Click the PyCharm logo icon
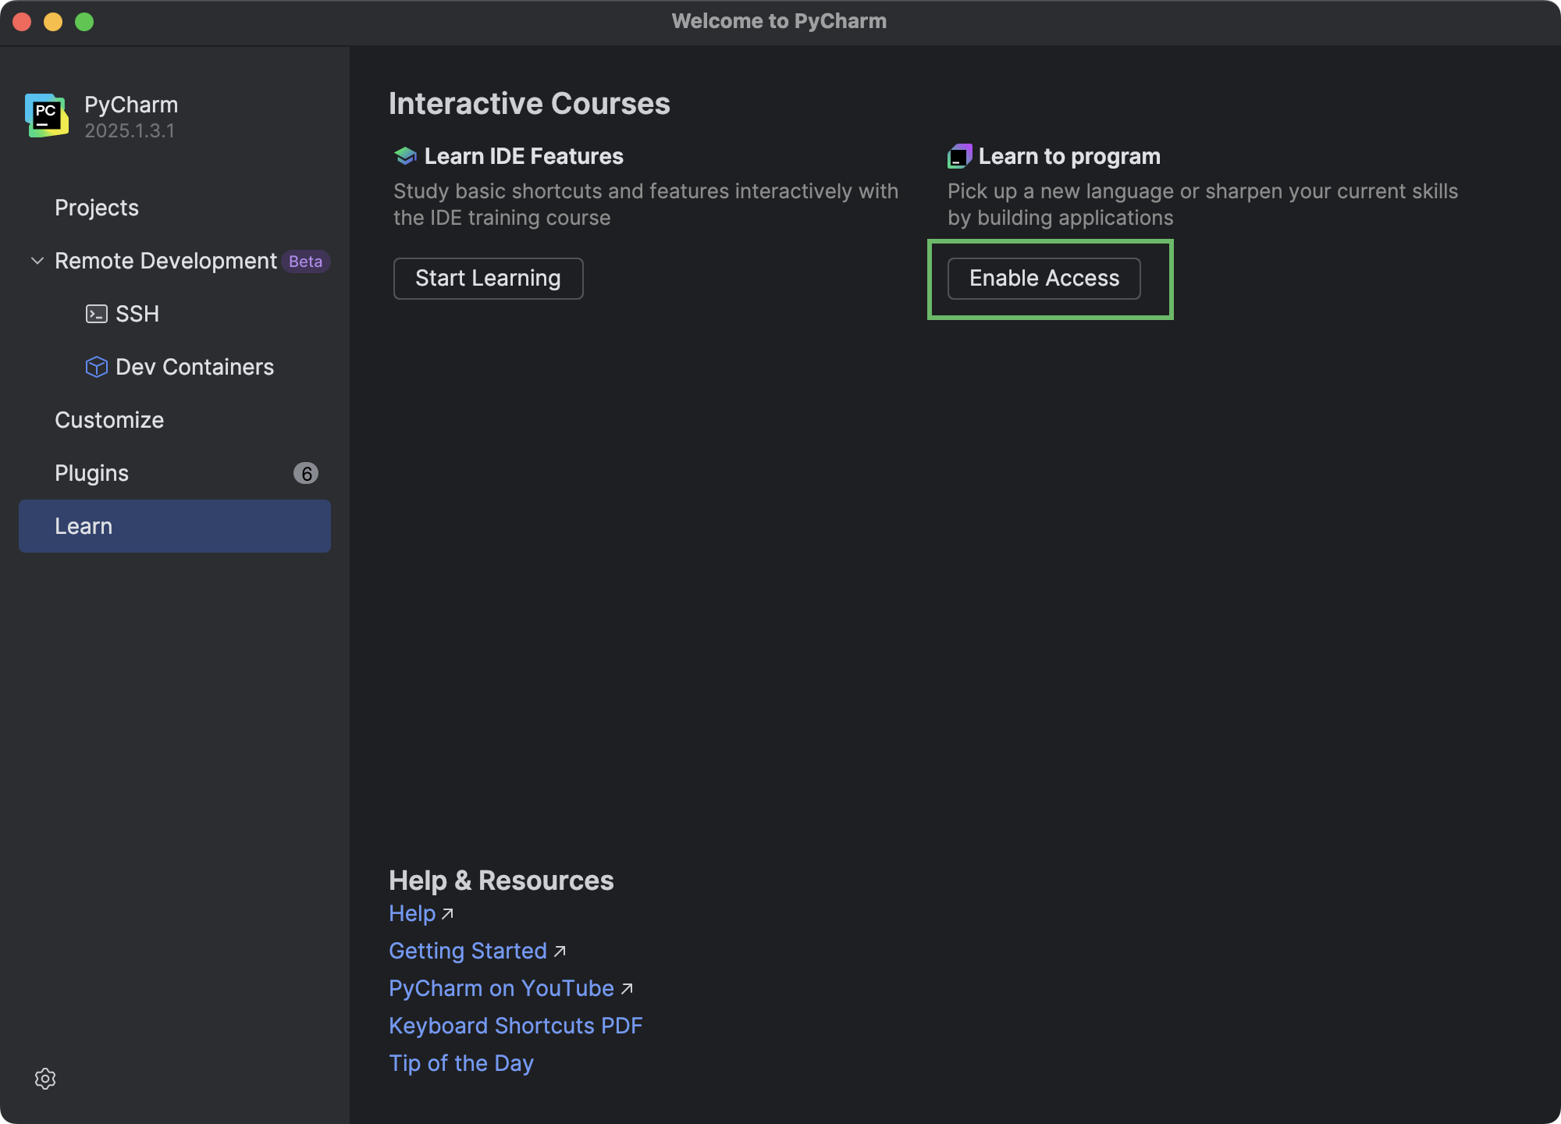The width and height of the screenshot is (1561, 1124). [46, 116]
